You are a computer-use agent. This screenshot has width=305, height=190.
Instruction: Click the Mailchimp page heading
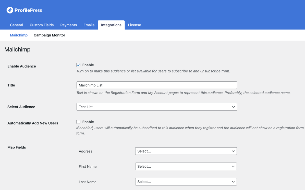(17, 49)
